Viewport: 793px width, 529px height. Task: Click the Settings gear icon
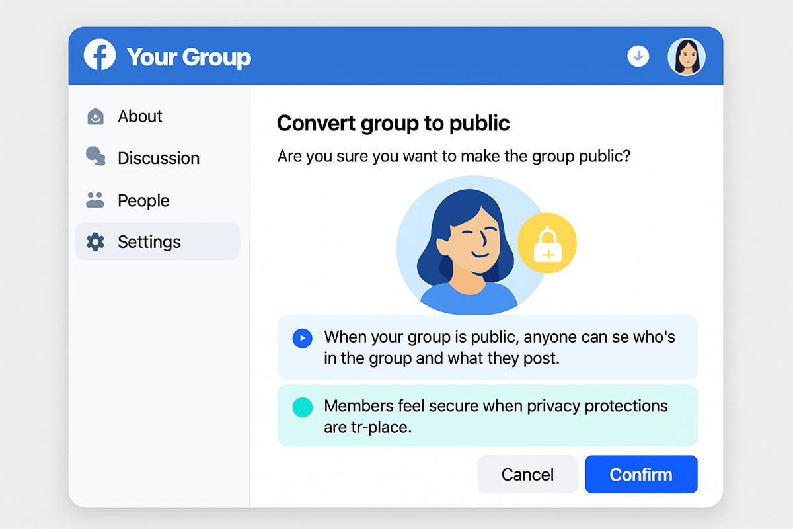(x=96, y=242)
